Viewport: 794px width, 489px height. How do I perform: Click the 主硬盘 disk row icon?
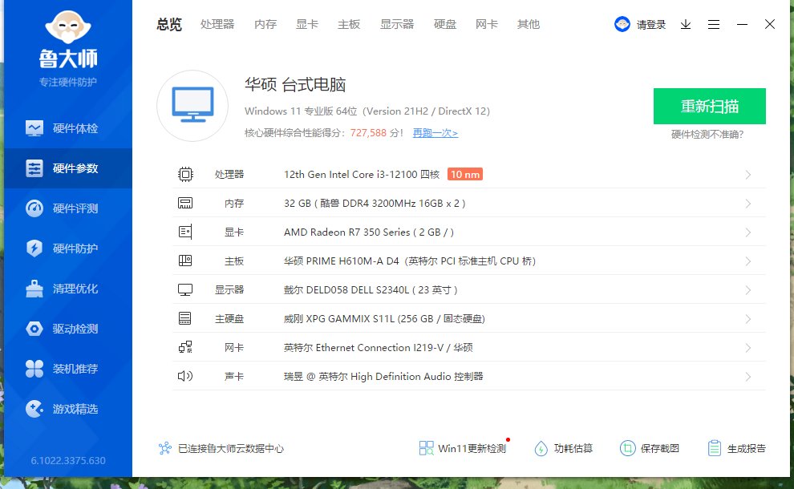185,318
